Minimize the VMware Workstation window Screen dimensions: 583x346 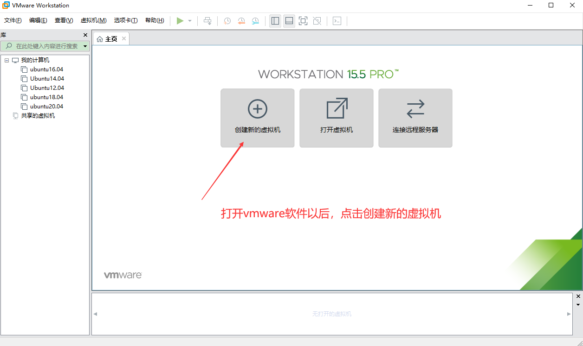(x=530, y=6)
